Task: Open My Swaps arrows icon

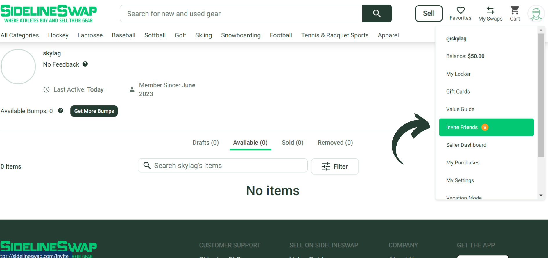Action: 490,10
